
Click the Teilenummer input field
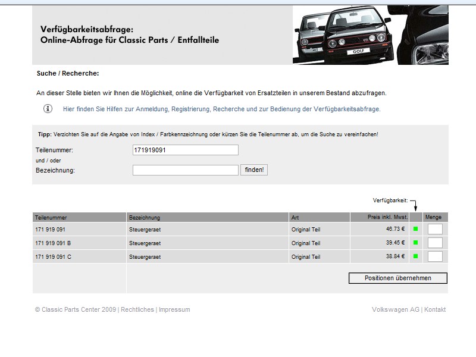(x=185, y=150)
